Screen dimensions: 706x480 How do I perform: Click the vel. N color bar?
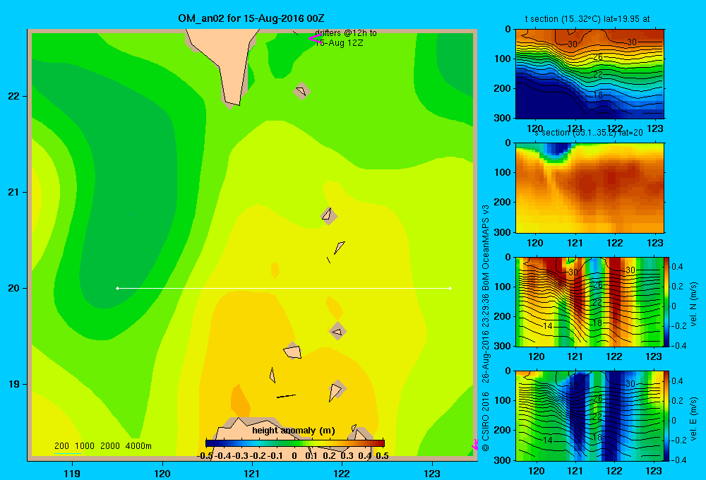pyautogui.click(x=667, y=301)
